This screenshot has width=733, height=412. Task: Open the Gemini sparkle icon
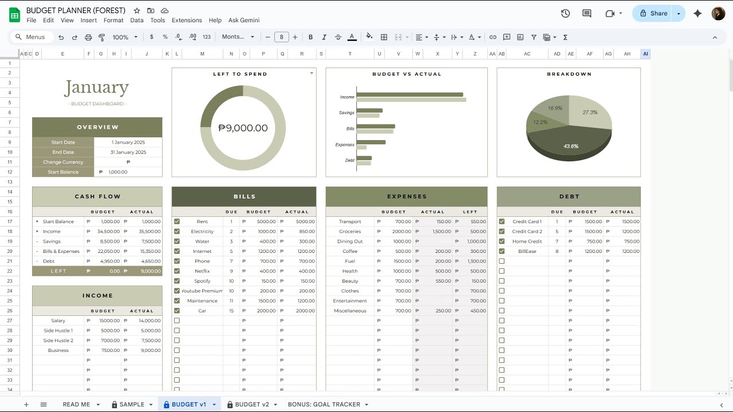[x=697, y=13]
